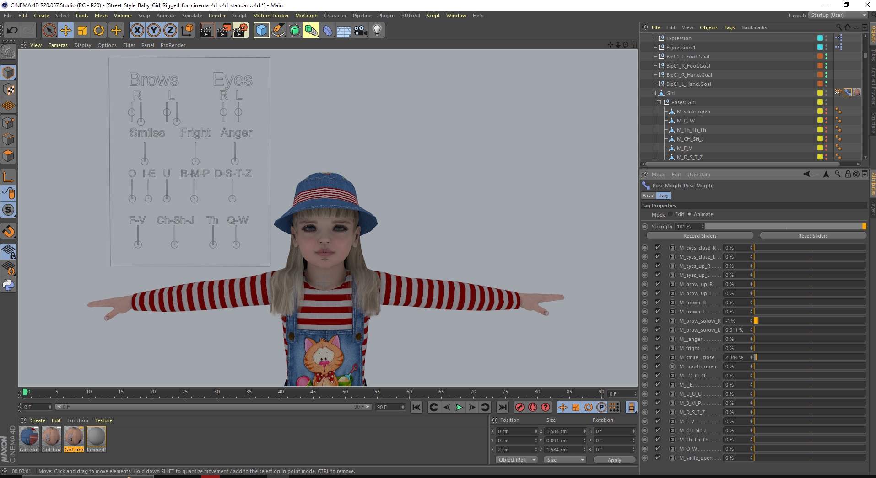
Task: Select Animate mode radio button
Action: (x=689, y=214)
